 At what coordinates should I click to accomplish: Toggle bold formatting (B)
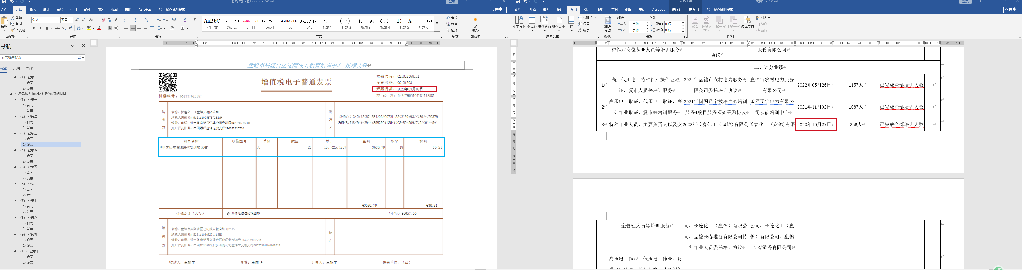[x=34, y=28]
